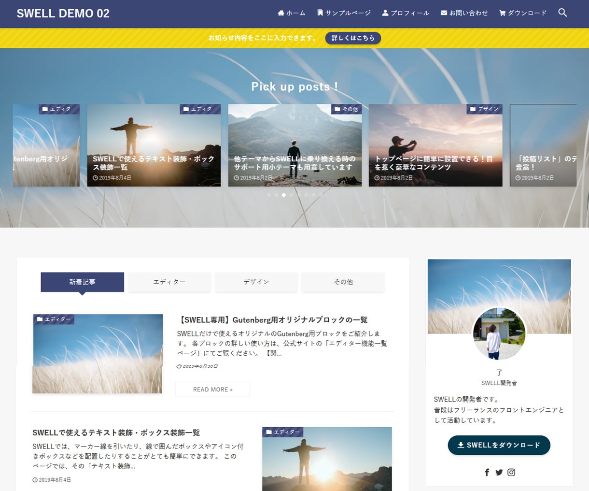
Task: Open post titled 【SWELL専用】Gutenberg用オリジナルブロックの一覧
Action: (x=273, y=320)
